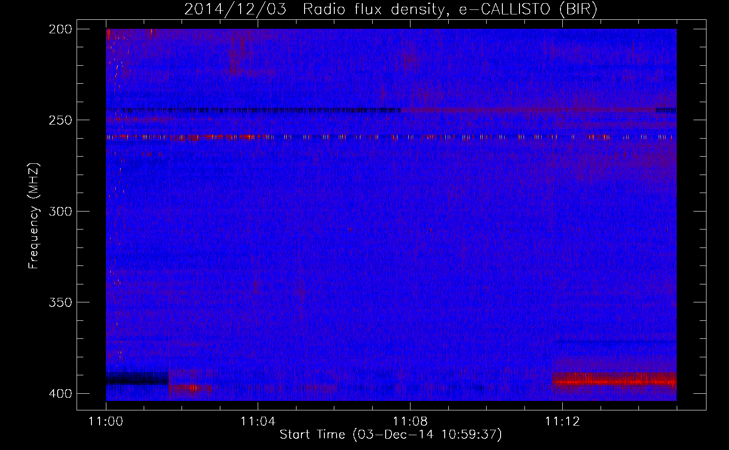Click the 11:00 time tick label
729x450 pixels.
[106, 422]
